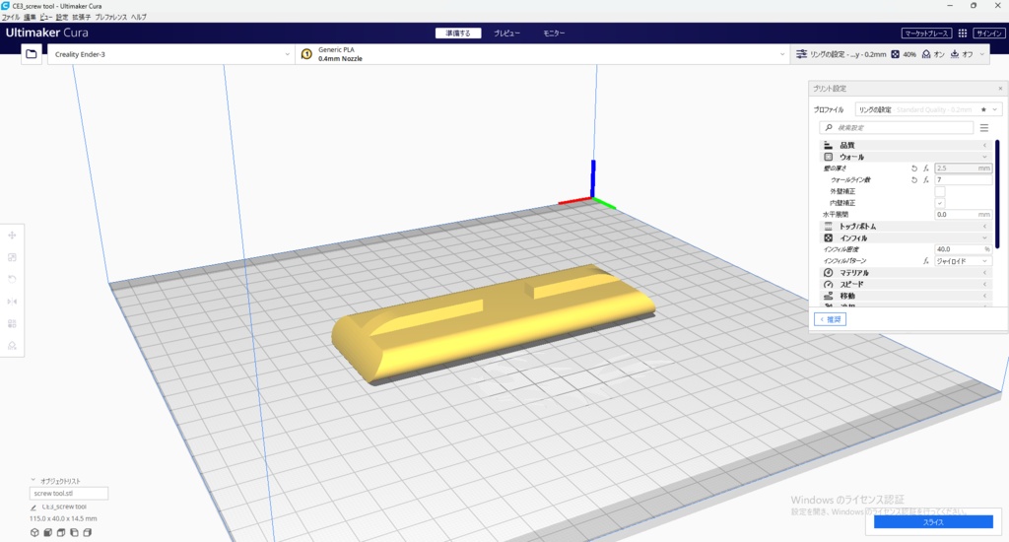Open Generic PLA material selector
Image resolution: width=1009 pixels, height=542 pixels.
[x=542, y=54]
